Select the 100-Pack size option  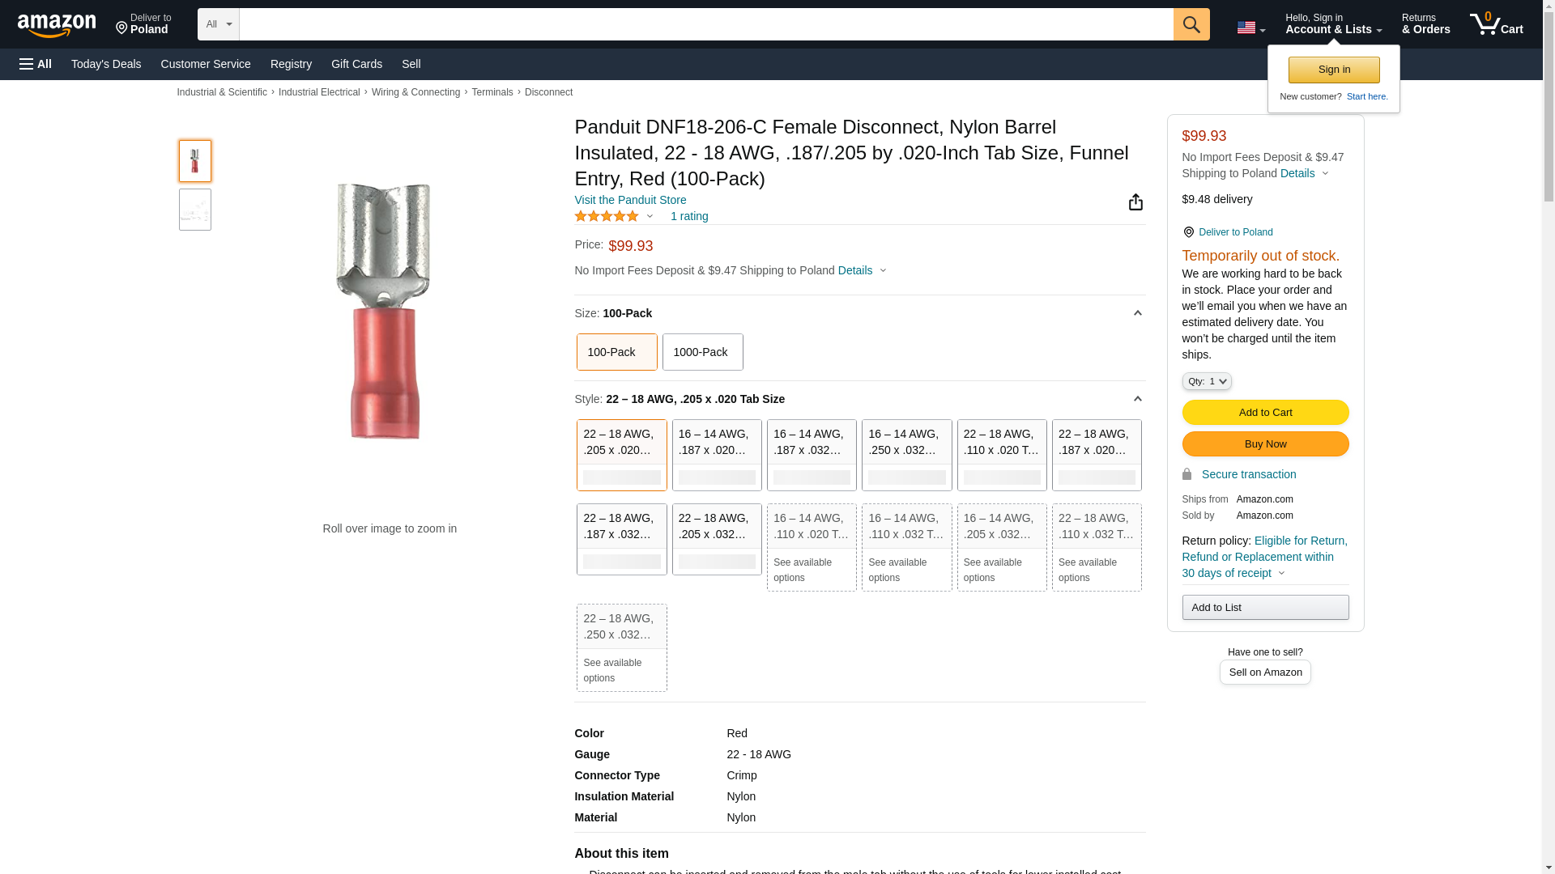coord(616,352)
